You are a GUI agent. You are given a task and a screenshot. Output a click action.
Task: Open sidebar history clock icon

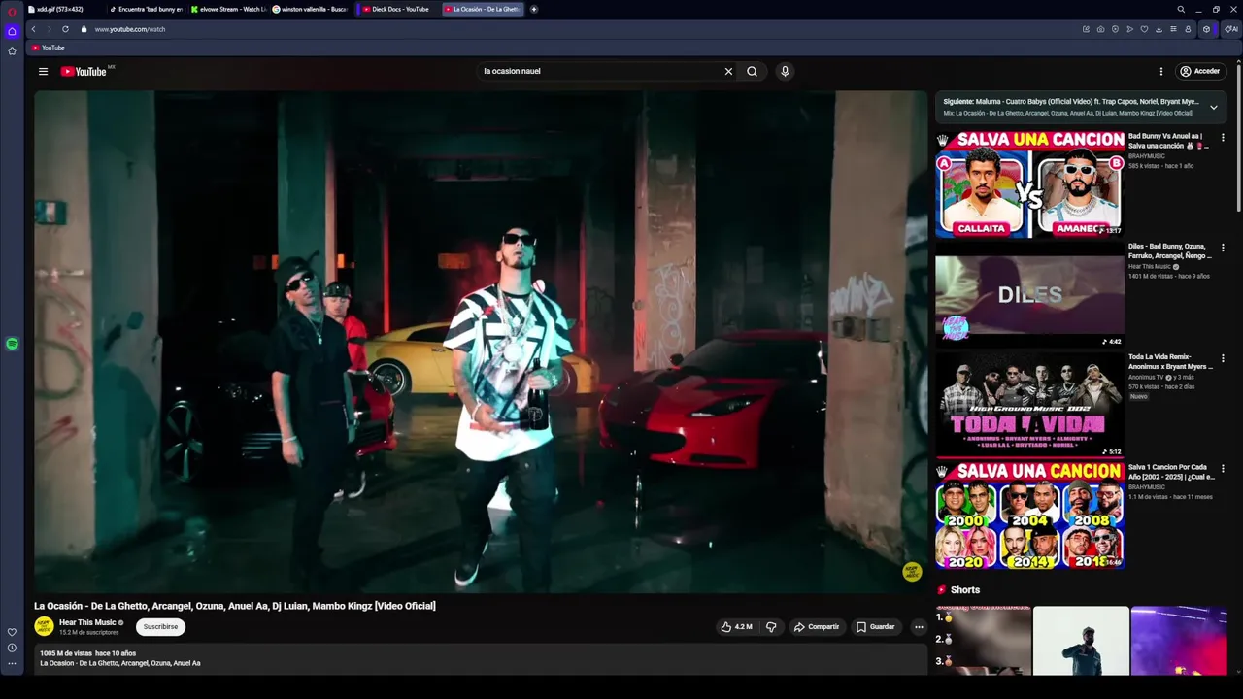click(12, 648)
